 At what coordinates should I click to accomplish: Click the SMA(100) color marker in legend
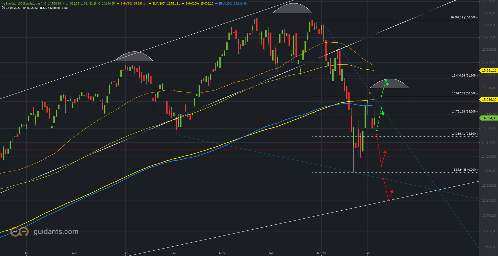point(150,4)
